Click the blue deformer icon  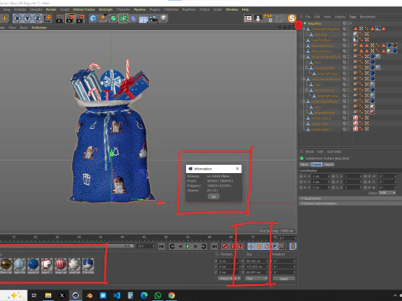point(133,18)
